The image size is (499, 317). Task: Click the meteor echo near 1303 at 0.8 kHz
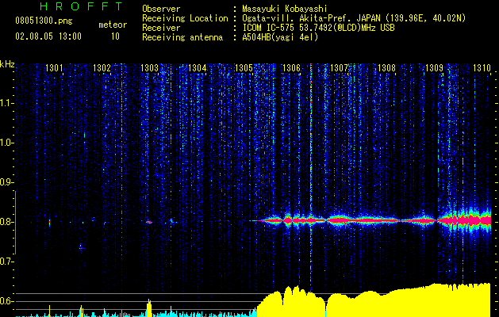point(149,222)
